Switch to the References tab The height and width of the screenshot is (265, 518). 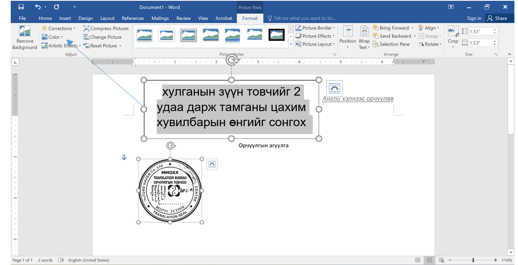(132, 18)
